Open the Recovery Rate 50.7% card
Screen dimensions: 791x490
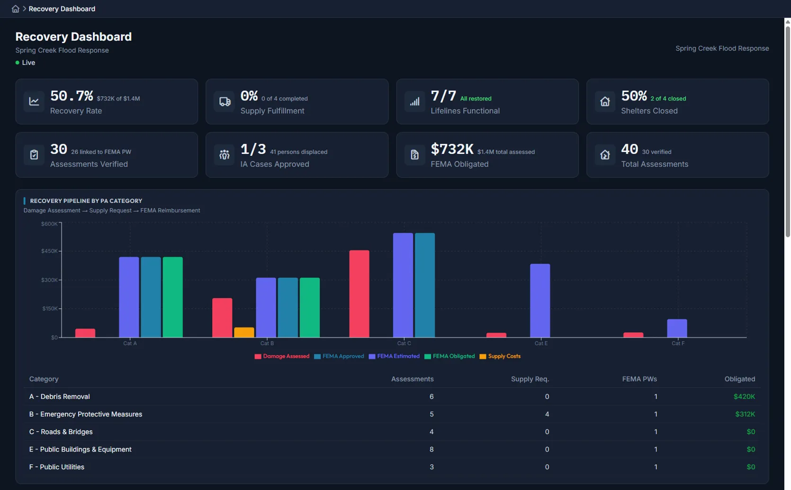coord(107,101)
